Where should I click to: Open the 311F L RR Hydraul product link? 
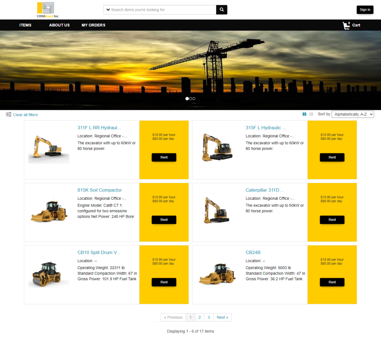click(98, 128)
